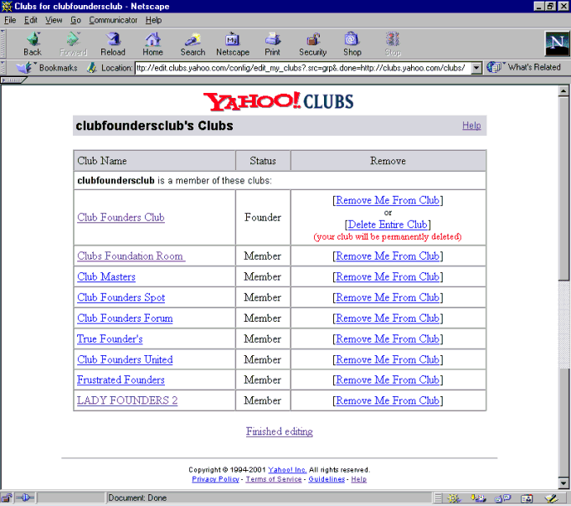
Task: Click the vertical scrollbar down arrow
Action: coord(563,483)
